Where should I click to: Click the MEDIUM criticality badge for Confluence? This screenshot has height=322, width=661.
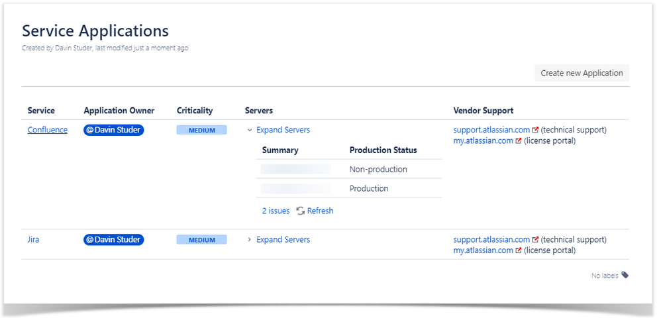[x=201, y=131]
